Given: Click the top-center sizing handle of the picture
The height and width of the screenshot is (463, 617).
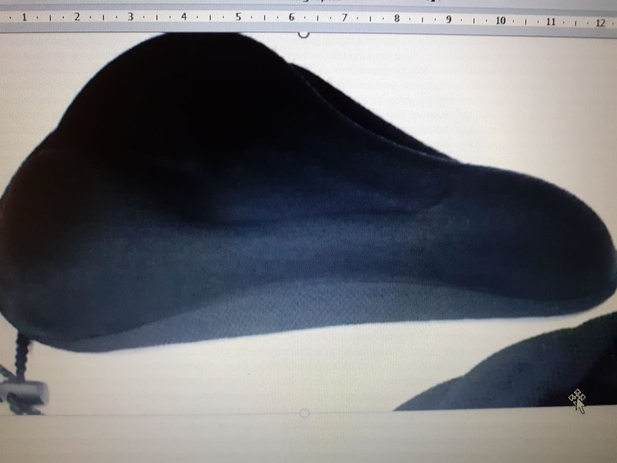Looking at the screenshot, I should [304, 33].
